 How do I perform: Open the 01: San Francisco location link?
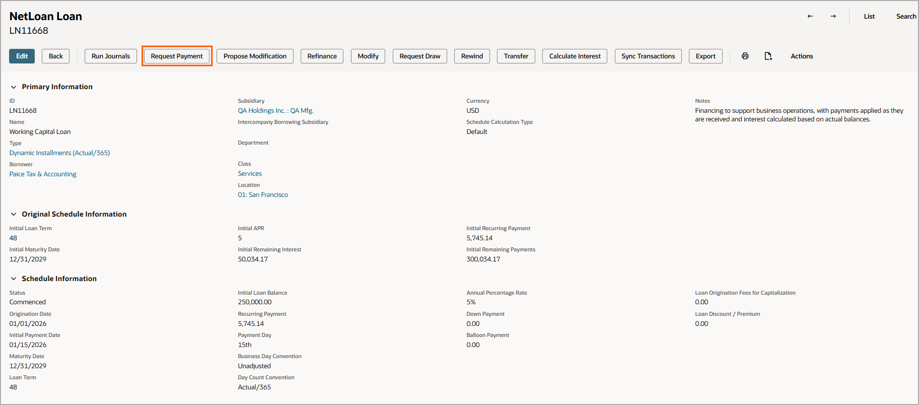pyautogui.click(x=263, y=195)
